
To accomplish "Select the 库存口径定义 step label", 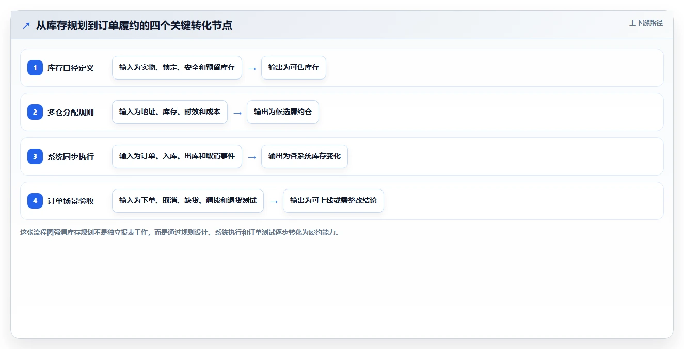I will [71, 68].
